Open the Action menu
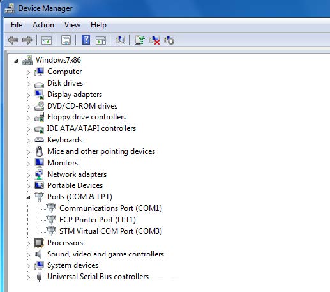The image size is (330, 292). pos(43,25)
